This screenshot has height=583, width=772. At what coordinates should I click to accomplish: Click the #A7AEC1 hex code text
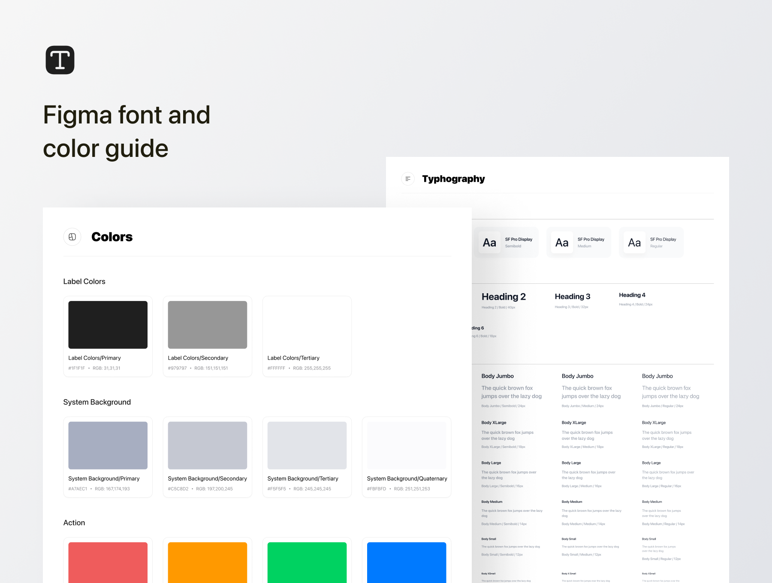[77, 488]
